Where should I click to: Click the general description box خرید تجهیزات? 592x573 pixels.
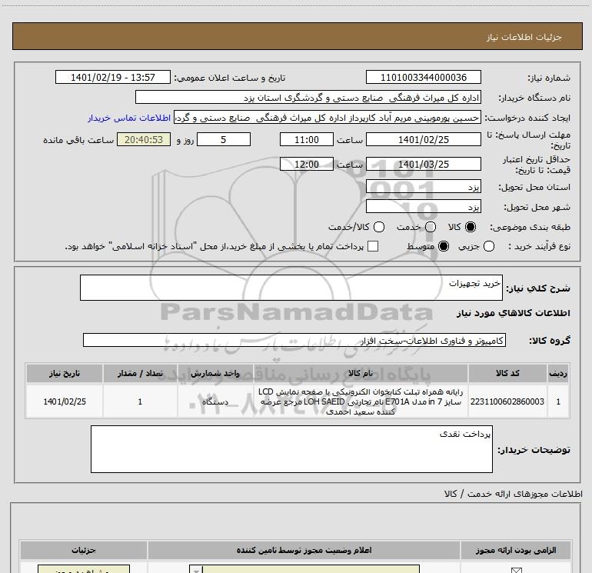click(291, 288)
